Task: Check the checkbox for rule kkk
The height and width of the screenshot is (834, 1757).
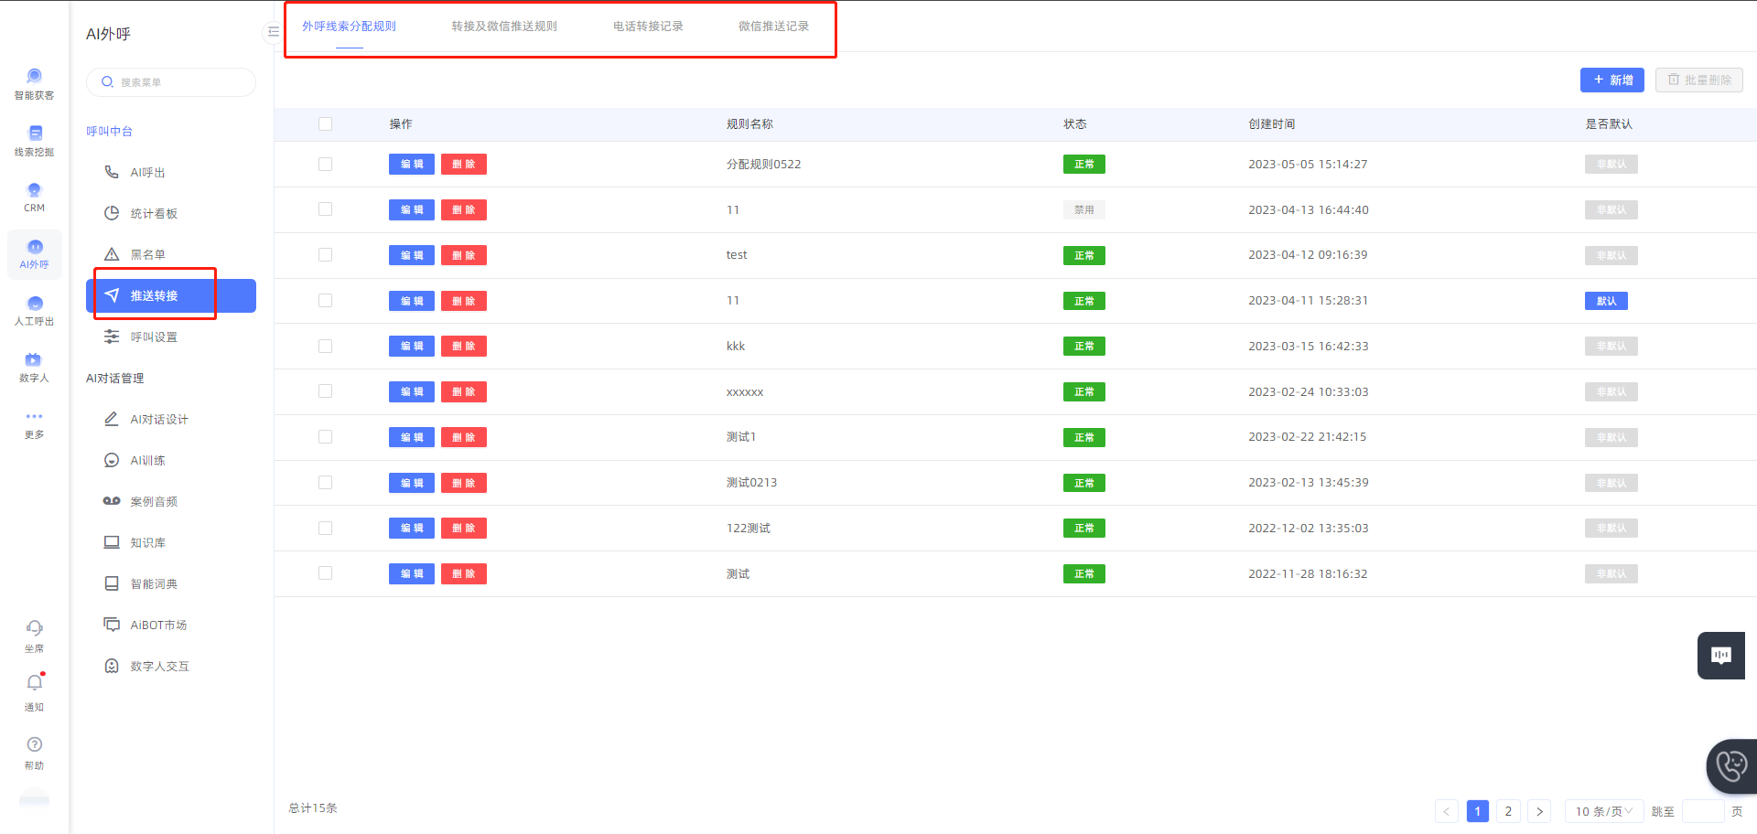Action: (325, 347)
